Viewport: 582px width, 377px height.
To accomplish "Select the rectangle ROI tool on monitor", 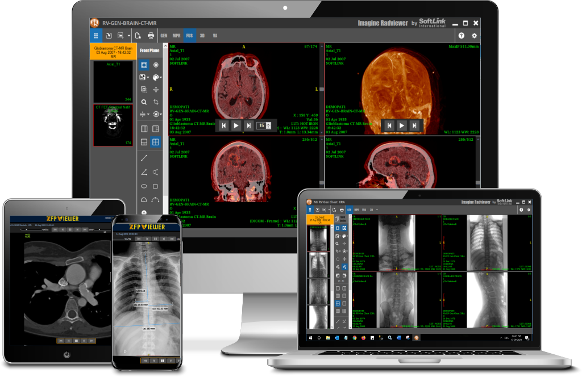I will [x=156, y=186].
